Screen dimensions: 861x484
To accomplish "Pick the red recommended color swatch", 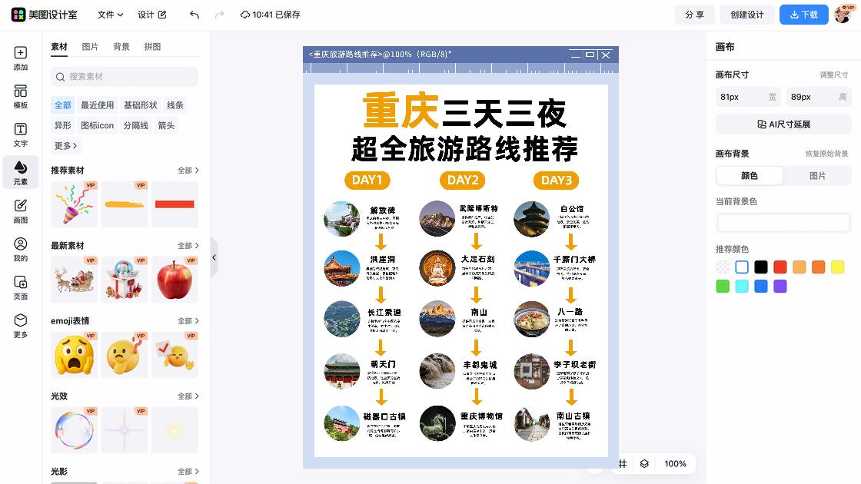I will click(x=780, y=267).
